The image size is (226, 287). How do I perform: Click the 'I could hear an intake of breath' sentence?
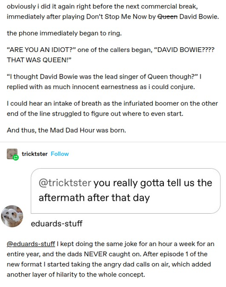pos(112,103)
